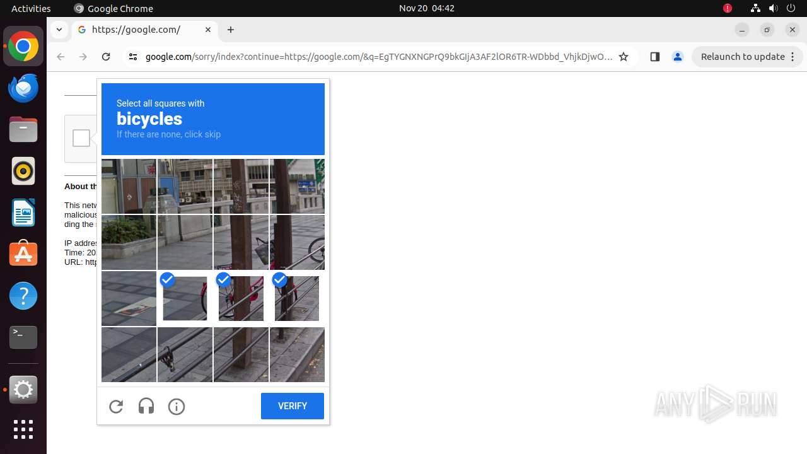The height and width of the screenshot is (454, 807).
Task: Go back to previous page
Action: click(x=61, y=57)
